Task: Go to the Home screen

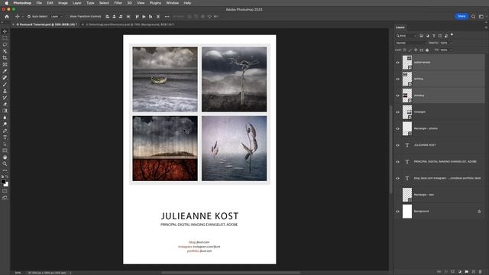Action: (x=7, y=17)
